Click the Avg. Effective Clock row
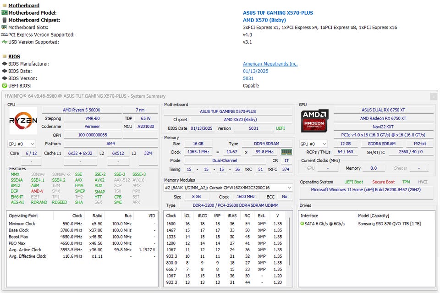The image size is (440, 293). 82,256
